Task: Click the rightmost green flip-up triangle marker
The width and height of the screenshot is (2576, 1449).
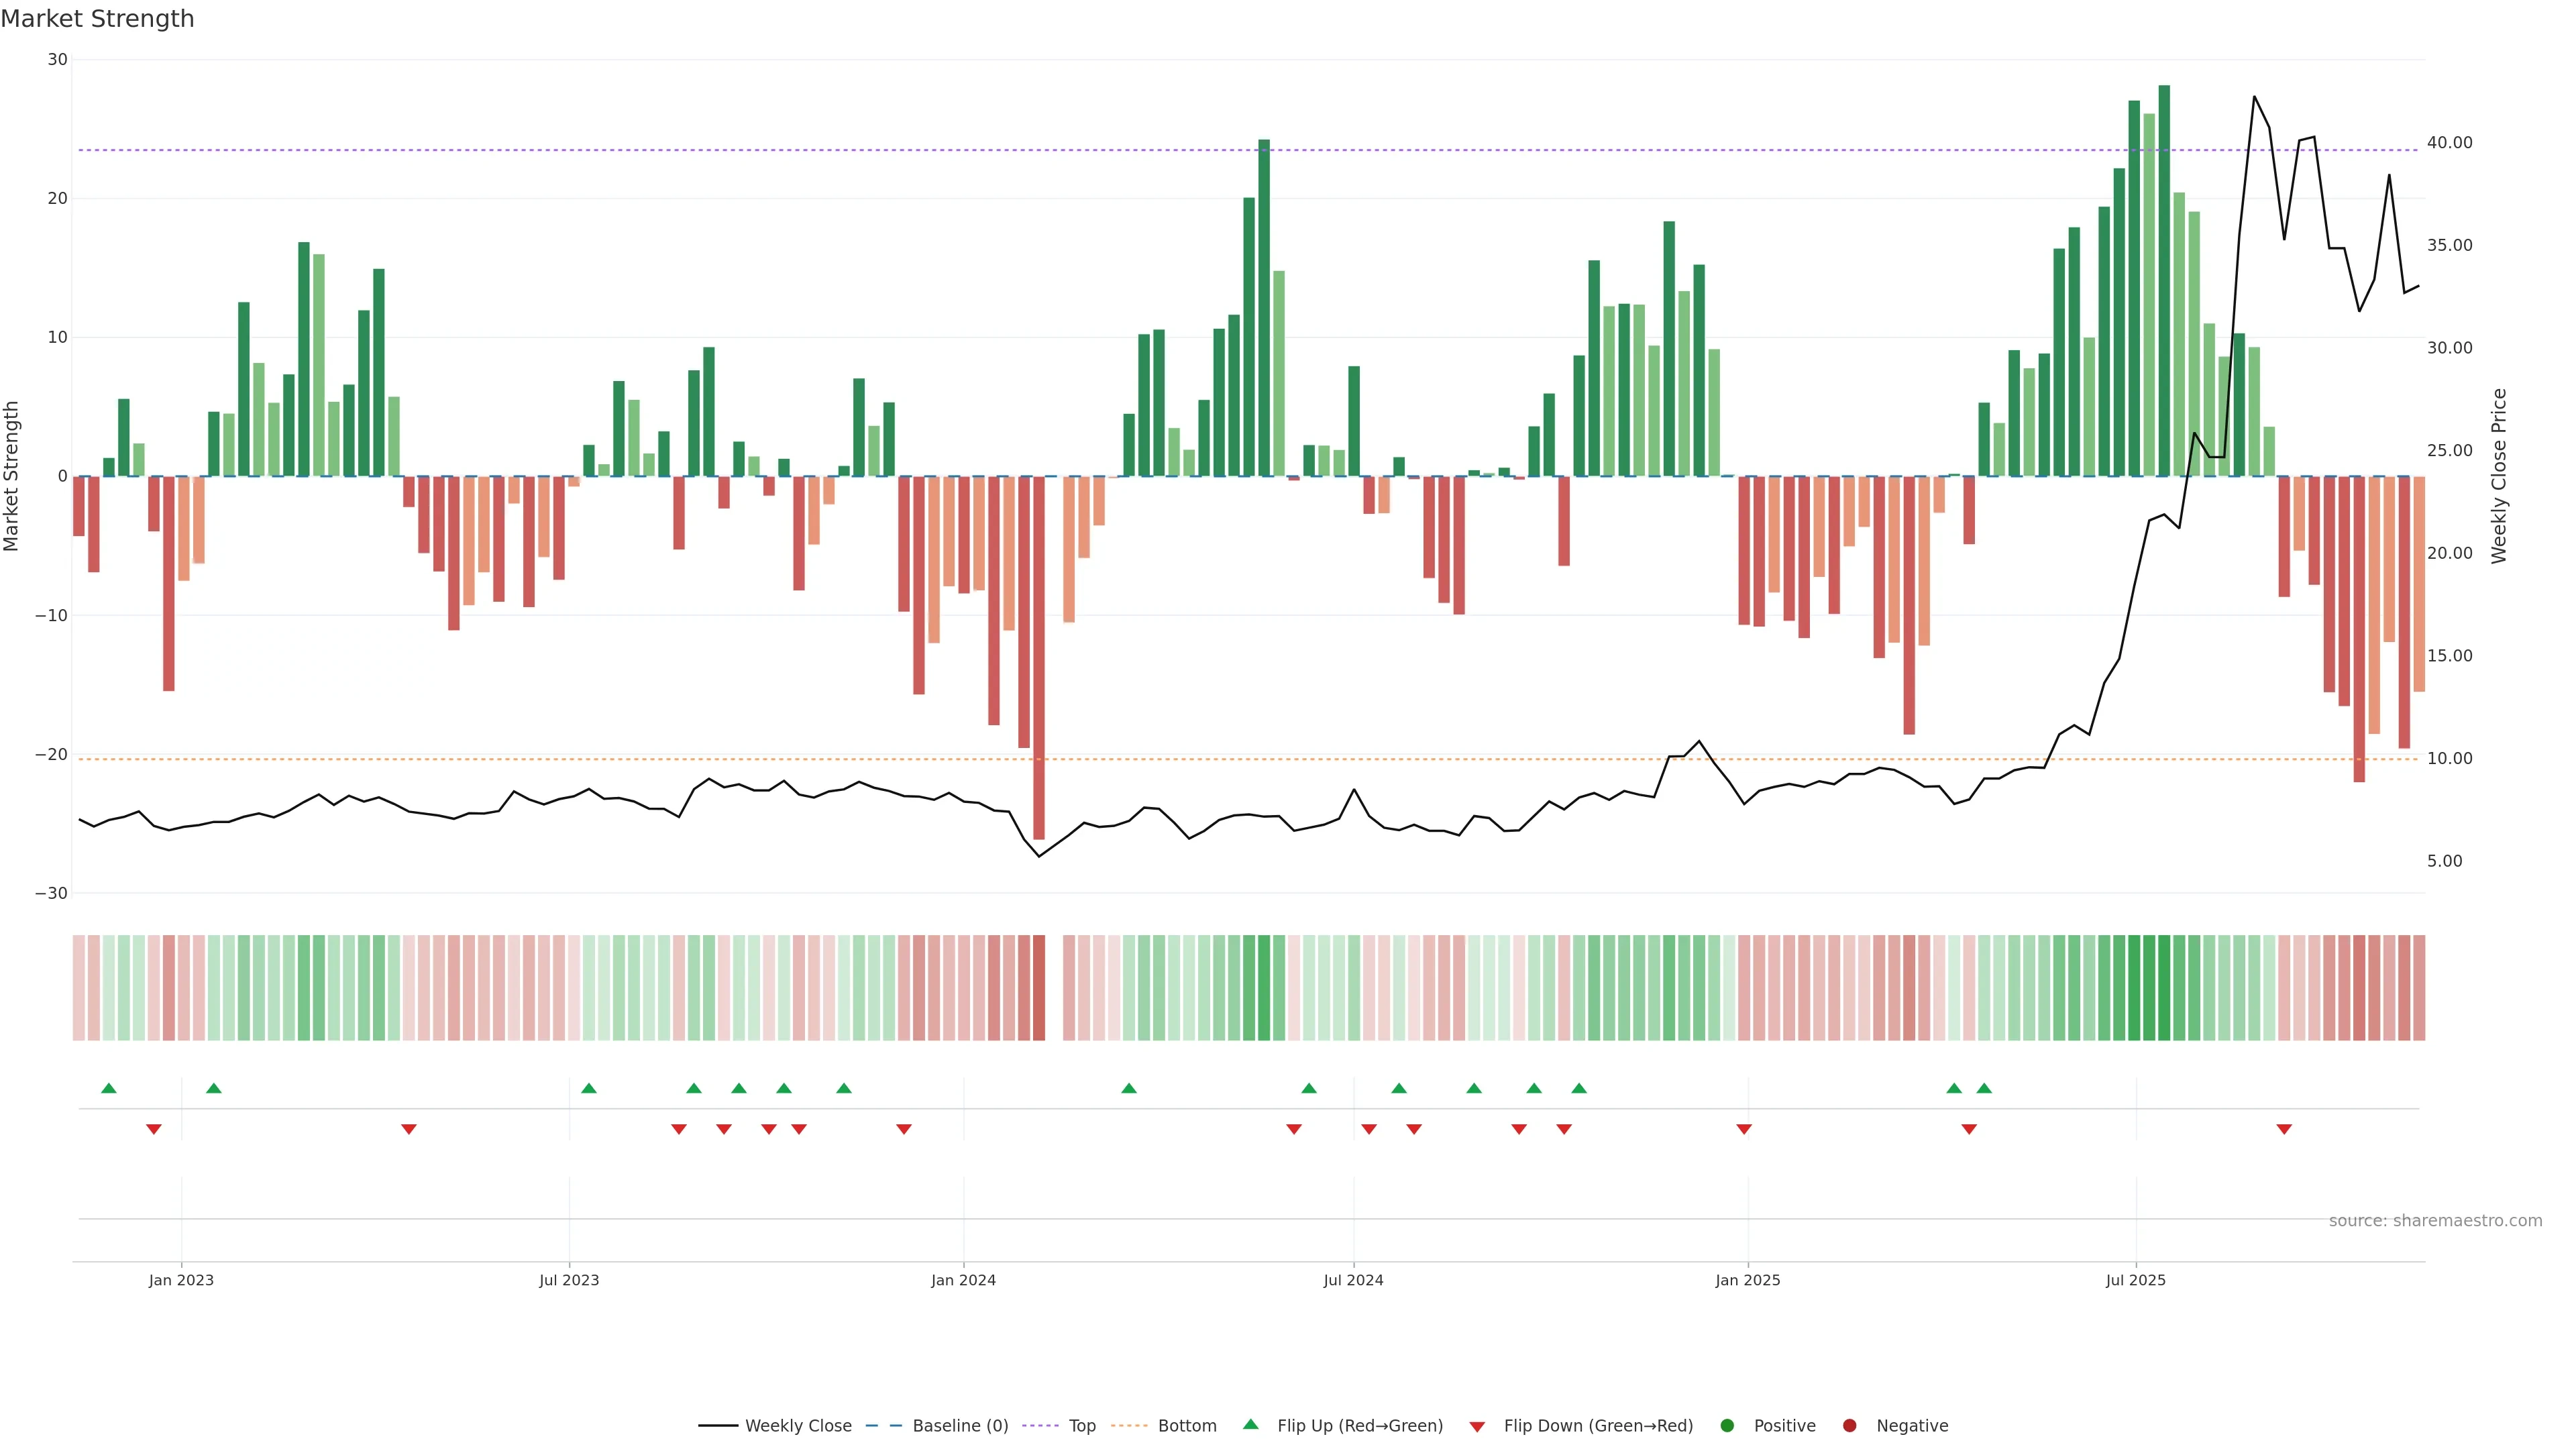Action: [x=1984, y=1088]
